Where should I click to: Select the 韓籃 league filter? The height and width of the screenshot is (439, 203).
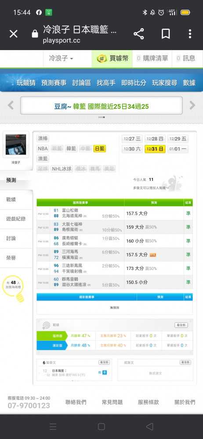click(x=71, y=148)
